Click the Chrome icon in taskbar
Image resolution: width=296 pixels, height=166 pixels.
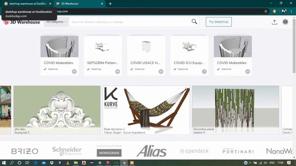(x=124, y=163)
